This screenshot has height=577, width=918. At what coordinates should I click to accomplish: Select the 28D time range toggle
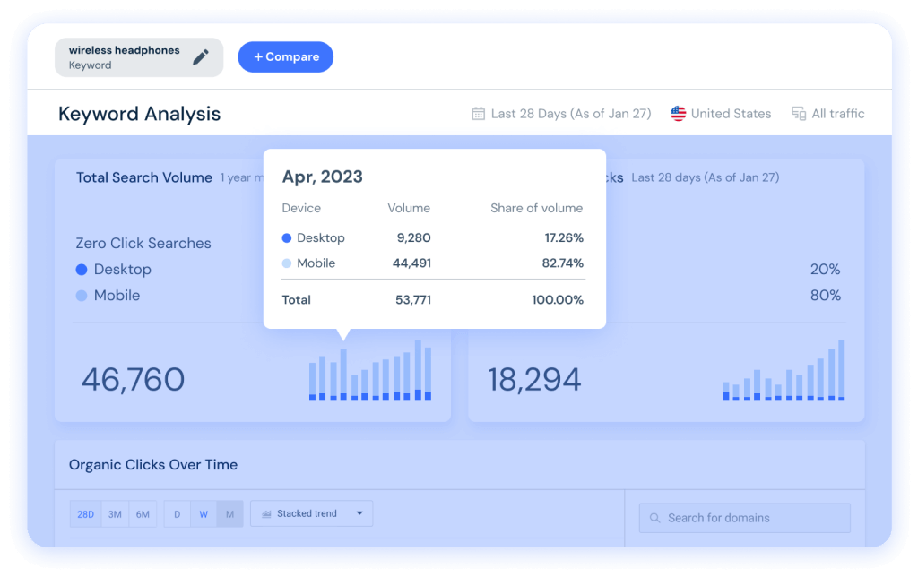[85, 513]
